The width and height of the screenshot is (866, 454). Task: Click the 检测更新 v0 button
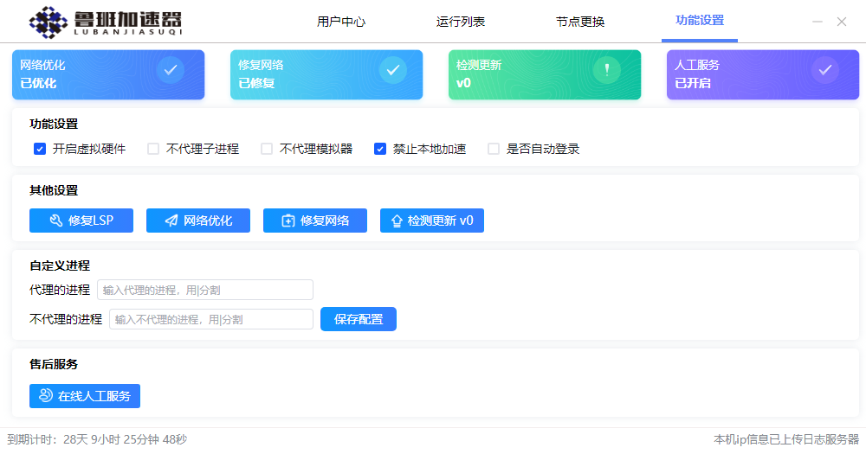(x=431, y=221)
